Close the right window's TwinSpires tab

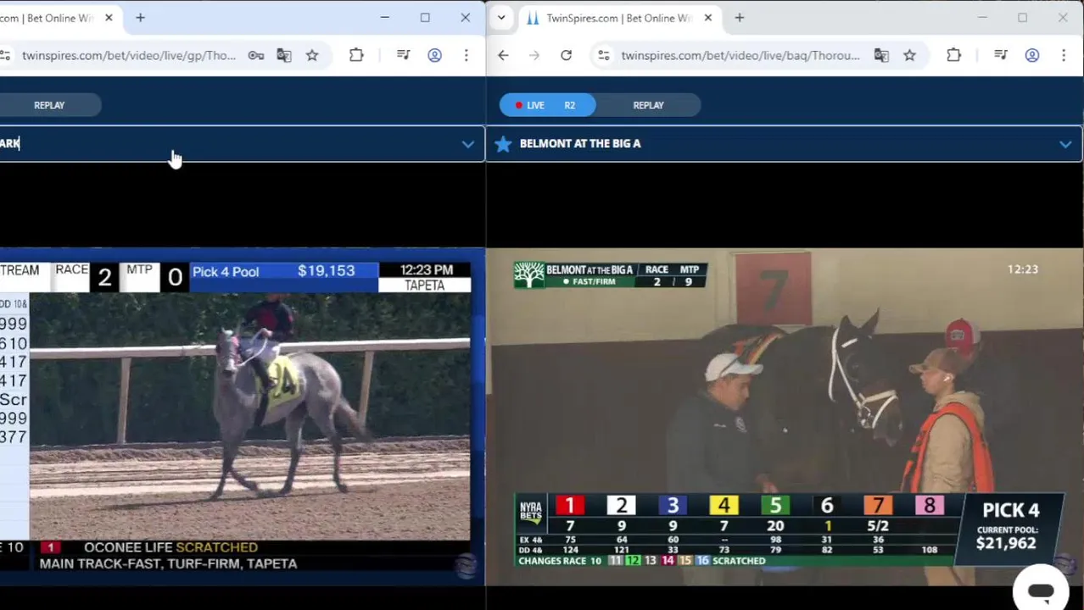(x=708, y=18)
